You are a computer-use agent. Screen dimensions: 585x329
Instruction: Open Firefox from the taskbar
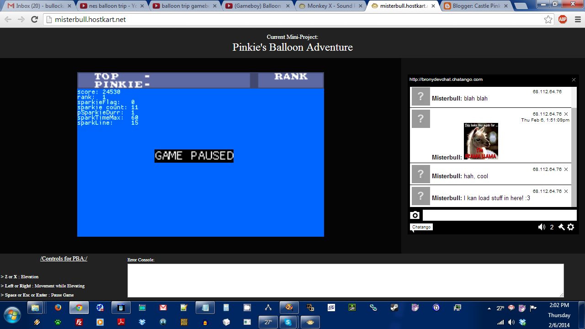point(58,308)
